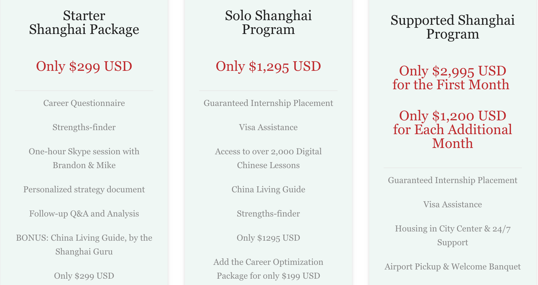Click Add the Career Optimization Package text
The image size is (538, 285).
(x=268, y=269)
